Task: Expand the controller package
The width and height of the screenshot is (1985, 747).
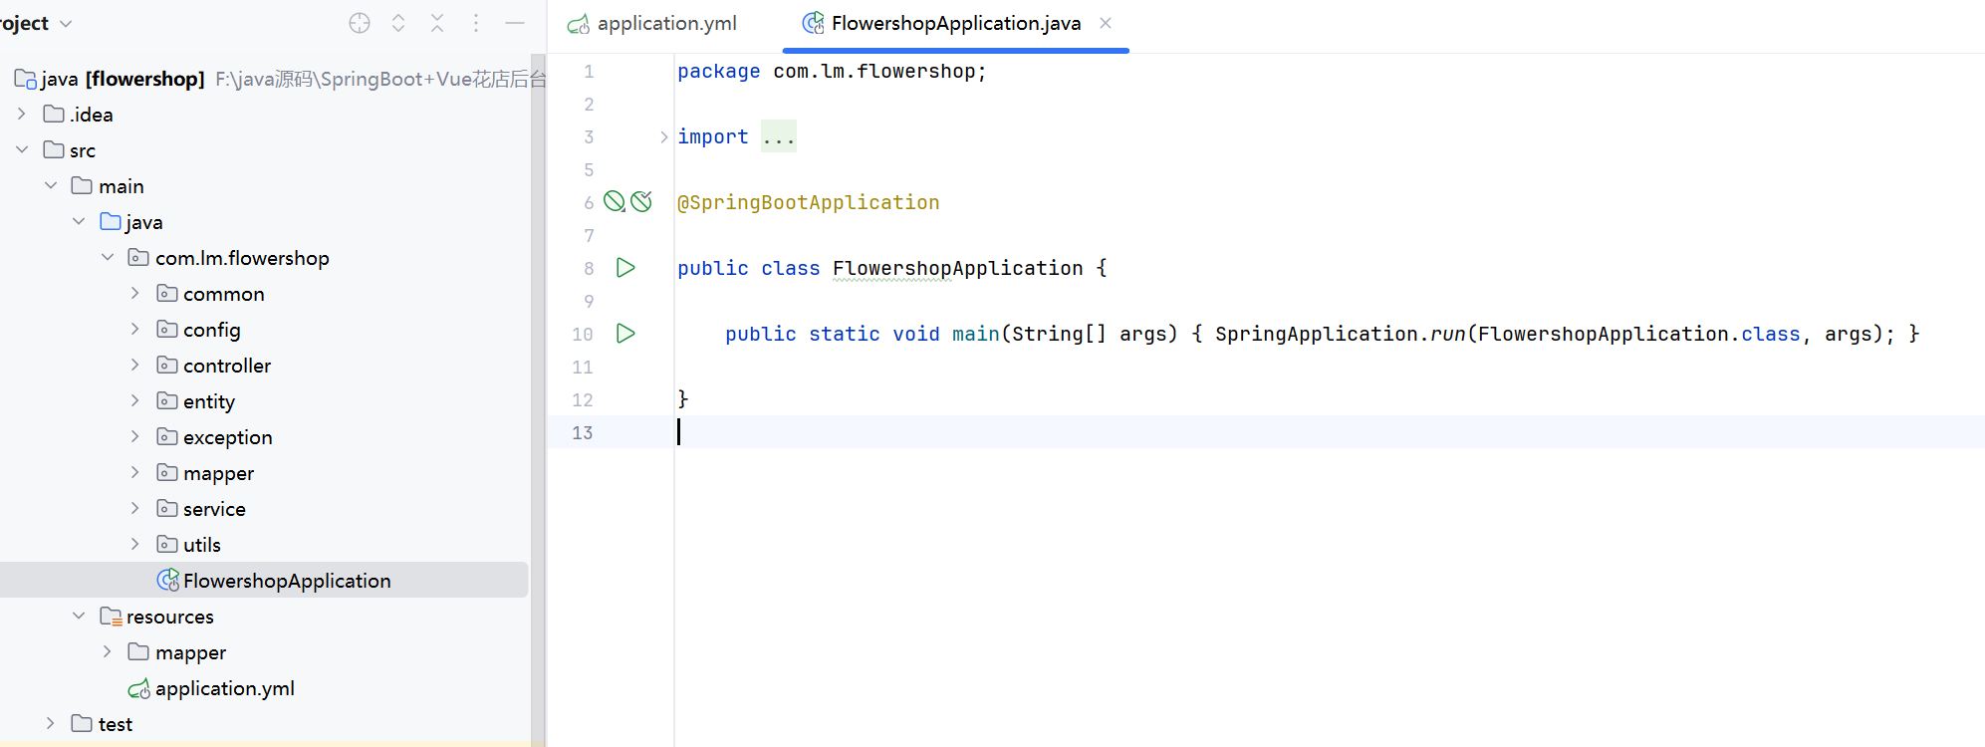Action: pos(135,365)
